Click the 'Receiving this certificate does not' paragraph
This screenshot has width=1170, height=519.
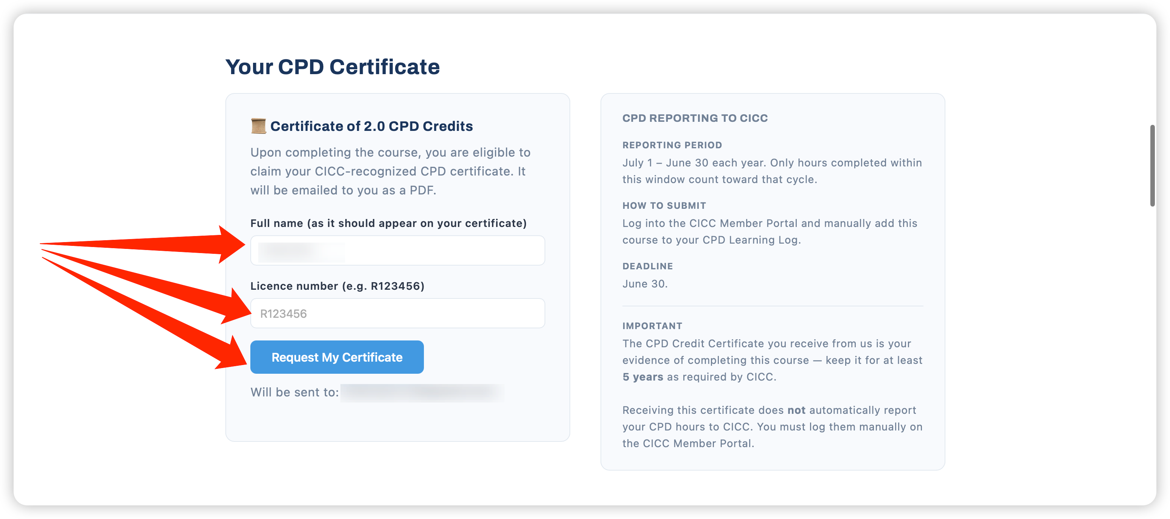click(x=772, y=427)
